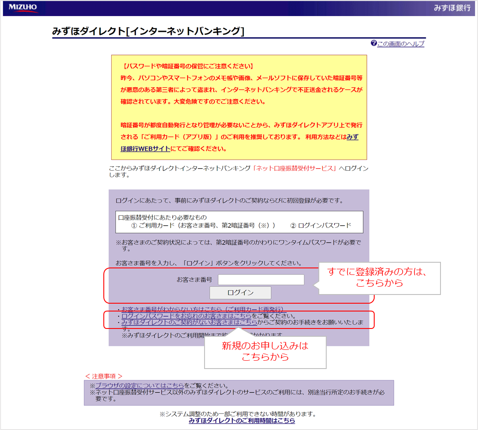The width and height of the screenshot is (478, 430).
Task: Click the みずほ銀行 wordmark in header
Action: tap(452, 8)
